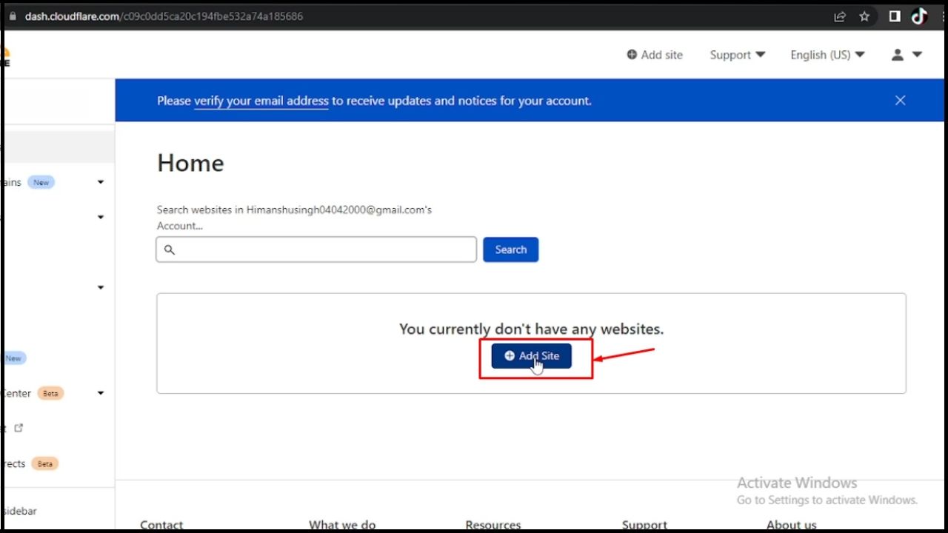The width and height of the screenshot is (948, 533).
Task: Click the external link icon in the sidebar
Action: (x=19, y=428)
